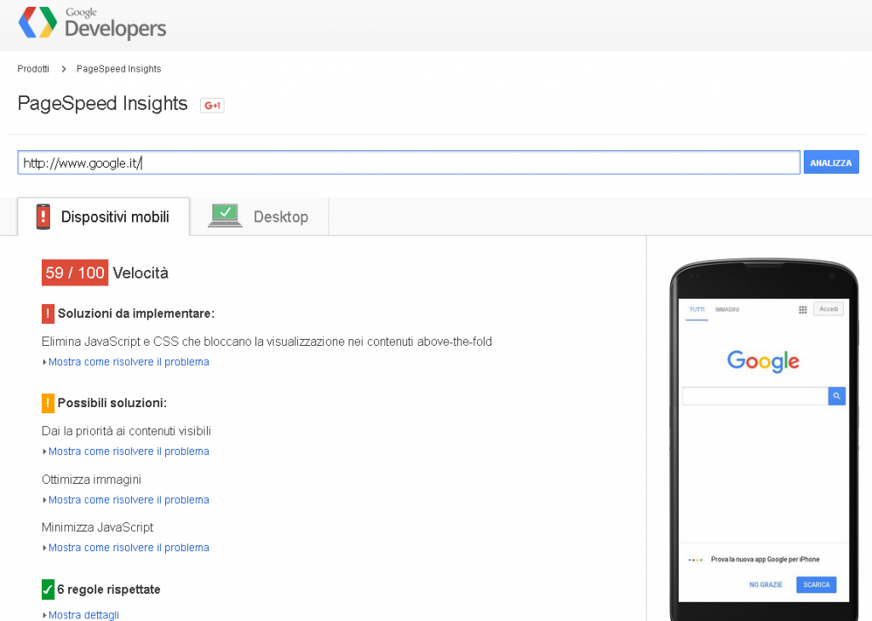This screenshot has height=621, width=872.
Task: Click the green laptop checkmark icon
Action: pyautogui.click(x=225, y=216)
